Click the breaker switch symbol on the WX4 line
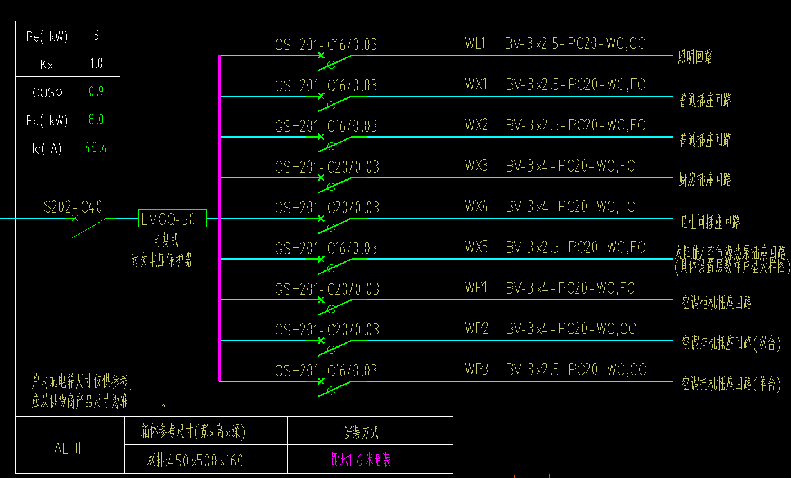The height and width of the screenshot is (478, 791). coord(336,224)
